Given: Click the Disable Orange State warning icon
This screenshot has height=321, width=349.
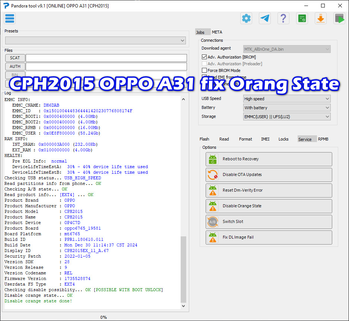Looking at the screenshot, I should 213,206.
